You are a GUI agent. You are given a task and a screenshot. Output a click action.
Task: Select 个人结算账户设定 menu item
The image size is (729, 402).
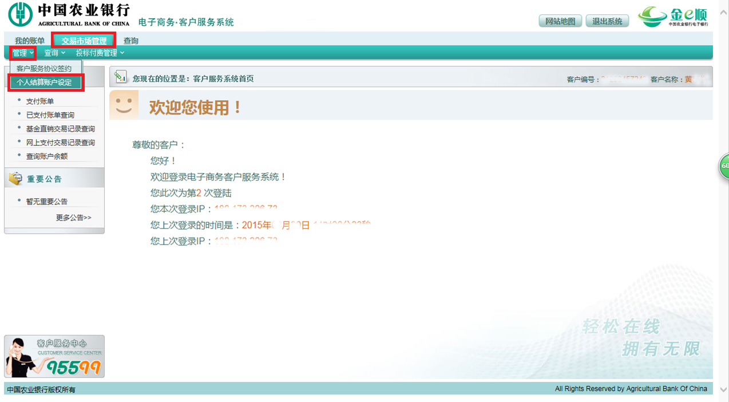(44, 82)
